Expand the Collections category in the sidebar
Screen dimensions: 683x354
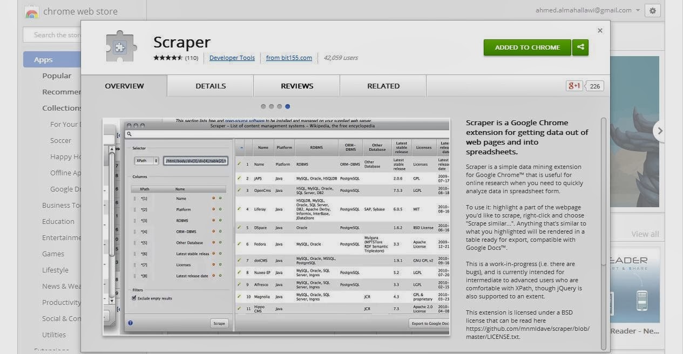[x=62, y=108]
